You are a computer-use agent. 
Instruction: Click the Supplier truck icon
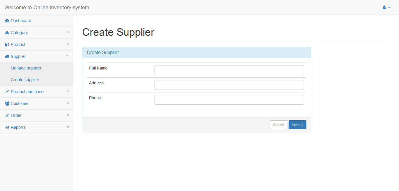[x=7, y=56]
